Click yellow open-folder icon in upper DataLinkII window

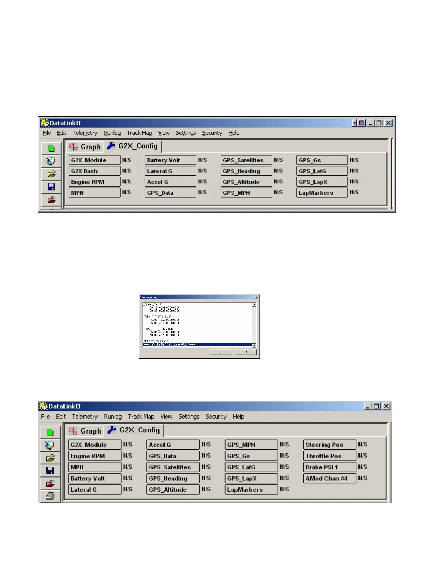pyautogui.click(x=51, y=174)
